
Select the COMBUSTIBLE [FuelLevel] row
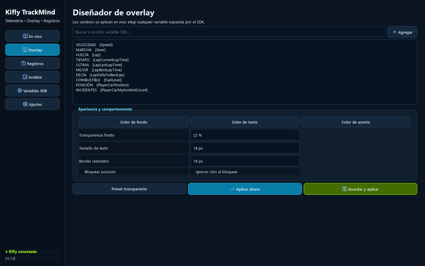245,80
